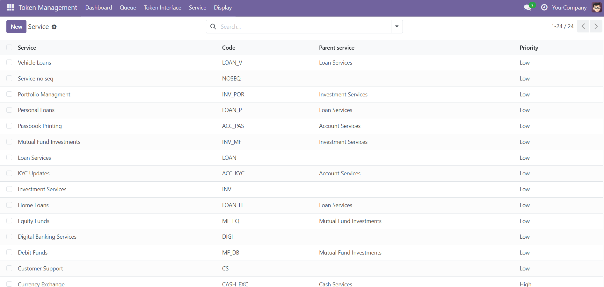Screen dimensions: 604x287
Task: Open the YourCompany user menu
Action: pos(569,7)
